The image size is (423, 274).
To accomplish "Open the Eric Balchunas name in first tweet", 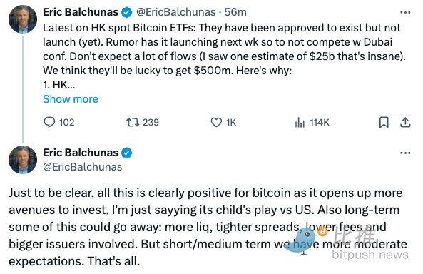I will point(81,12).
